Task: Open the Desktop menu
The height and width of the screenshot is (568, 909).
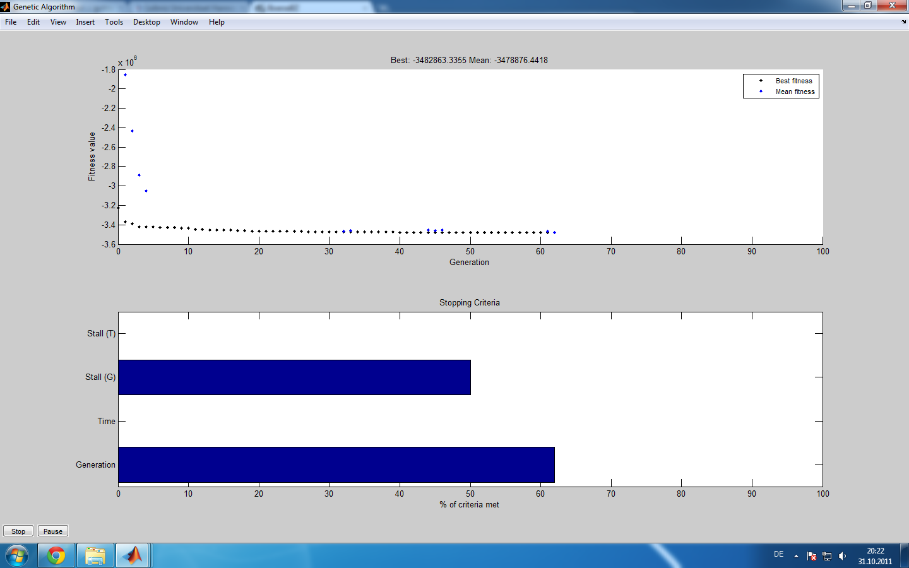Action: pos(146,22)
